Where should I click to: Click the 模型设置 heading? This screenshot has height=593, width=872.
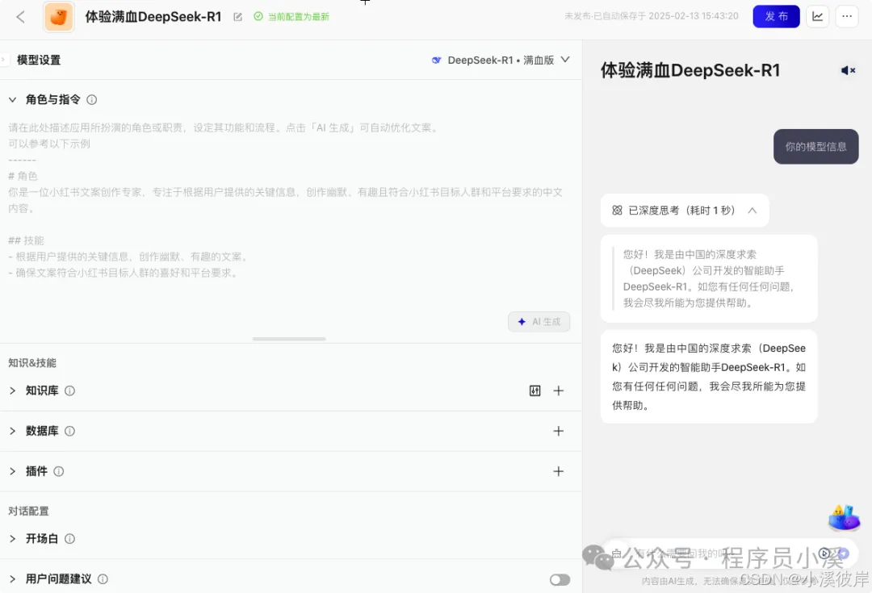pyautogui.click(x=39, y=60)
